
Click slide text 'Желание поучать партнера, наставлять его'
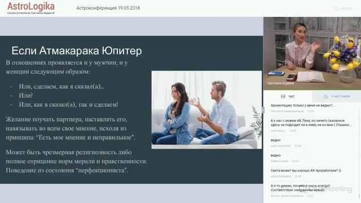pyautogui.click(x=67, y=120)
